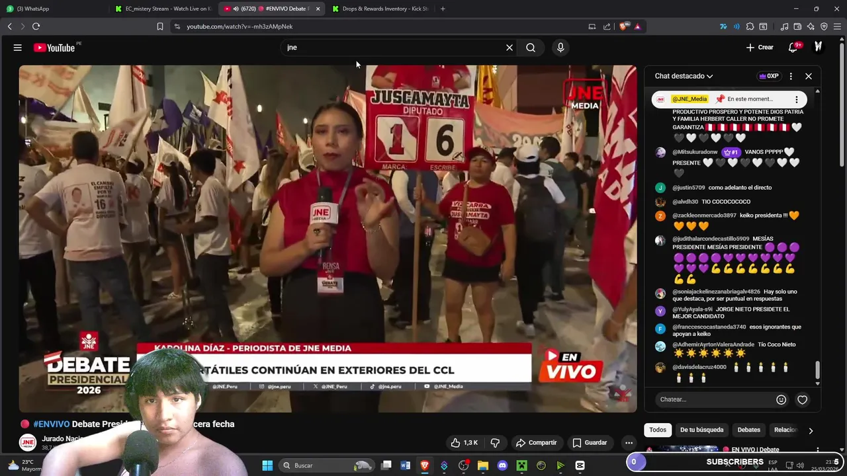The image size is (847, 476).
Task: Open Word from the taskbar
Action: click(406, 465)
